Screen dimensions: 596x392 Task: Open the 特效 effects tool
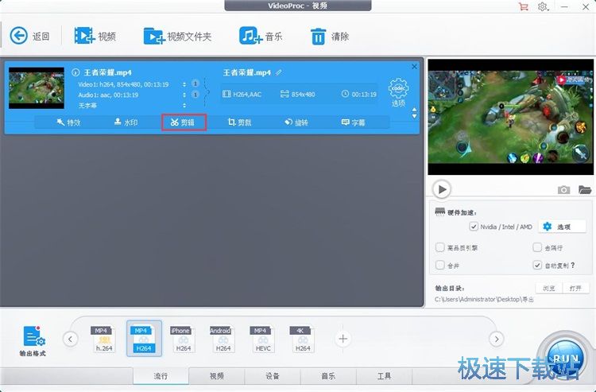(x=69, y=122)
